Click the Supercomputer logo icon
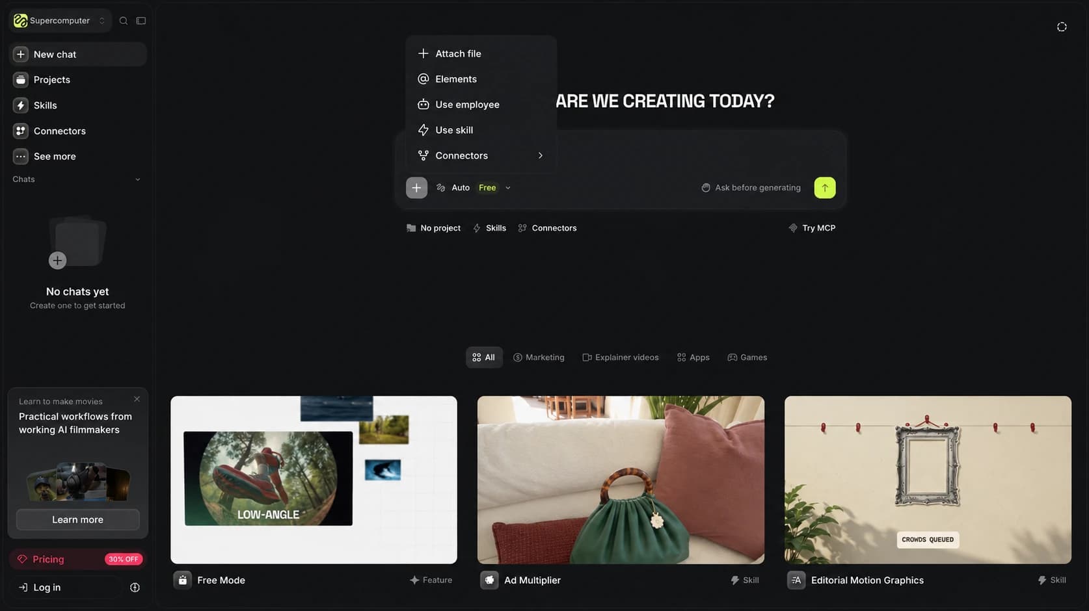This screenshot has height=611, width=1089. 20,21
